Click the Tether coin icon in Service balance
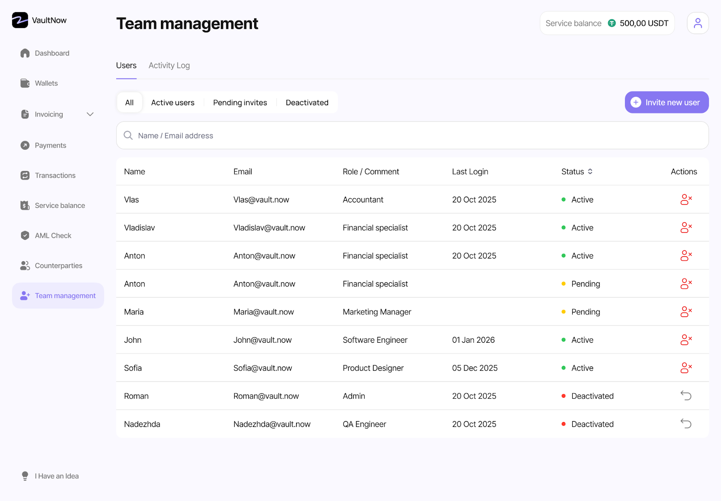The width and height of the screenshot is (721, 501). [611, 23]
